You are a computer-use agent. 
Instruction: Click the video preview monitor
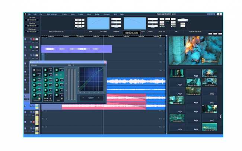tap(195, 51)
